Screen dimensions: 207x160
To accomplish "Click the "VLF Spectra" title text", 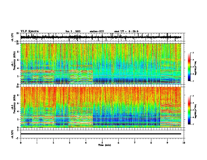I will tap(30, 31).
